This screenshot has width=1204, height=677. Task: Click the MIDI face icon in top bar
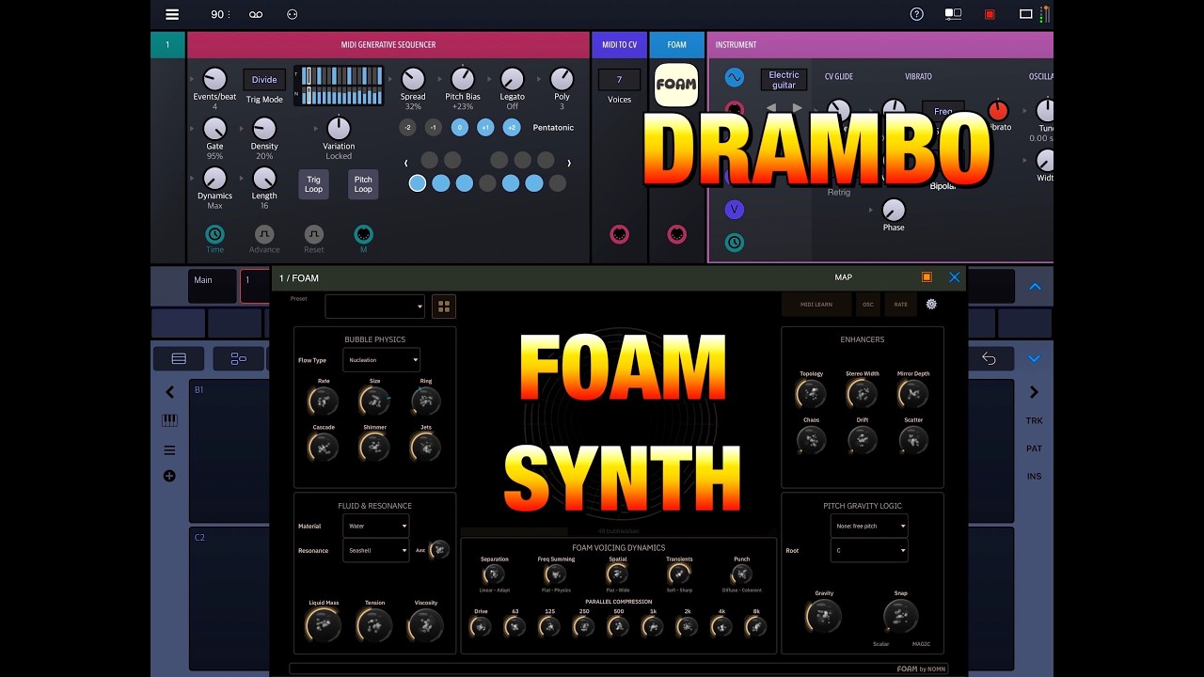tap(292, 14)
